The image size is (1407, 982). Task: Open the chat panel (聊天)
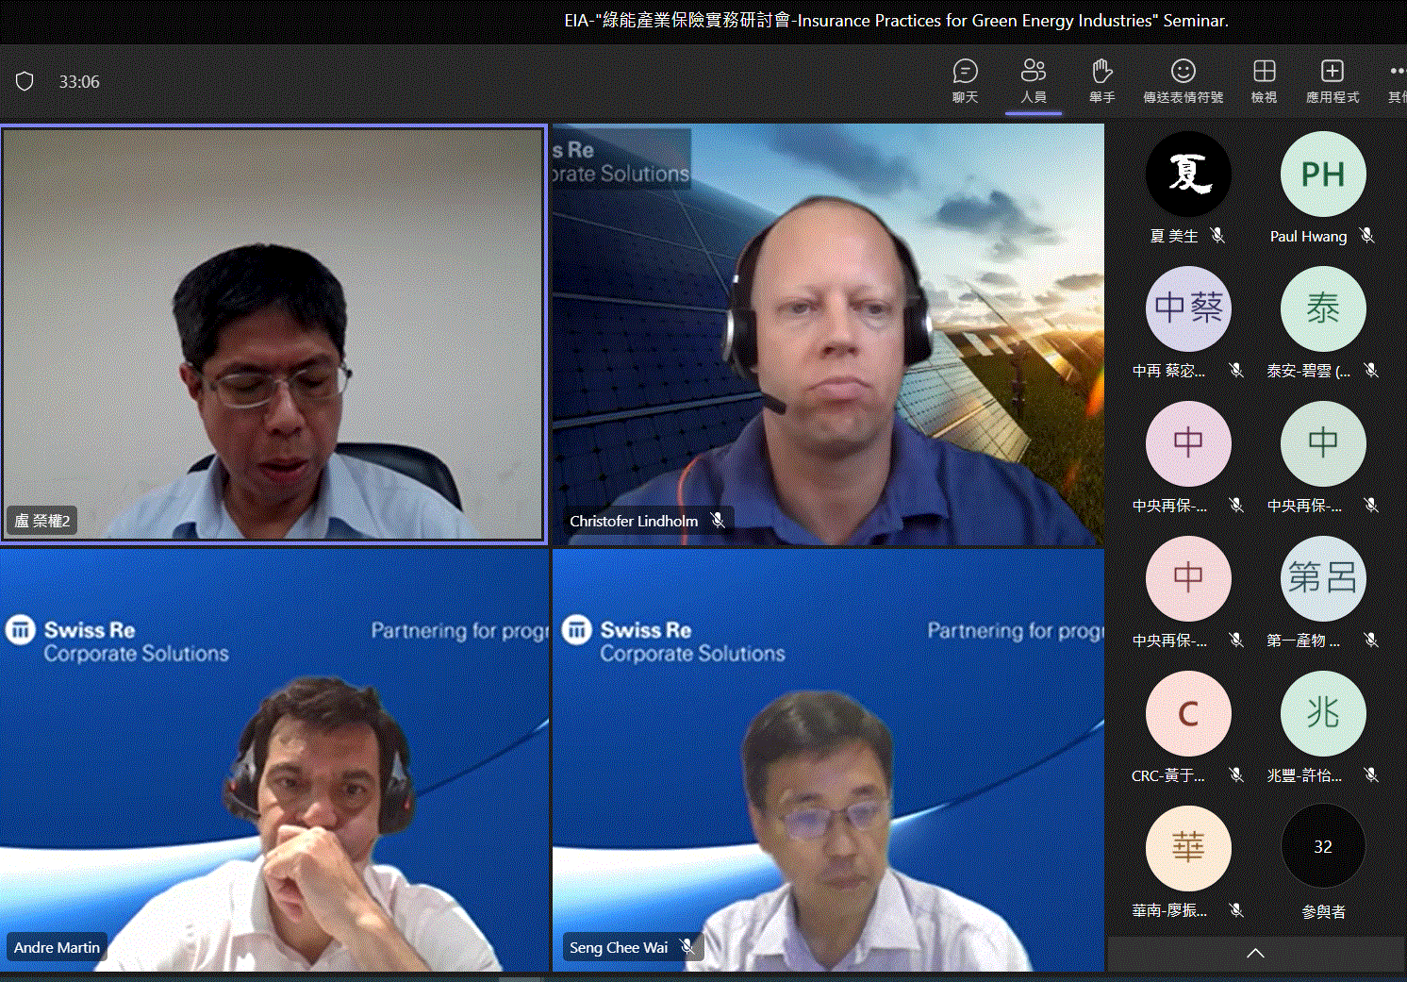965,81
